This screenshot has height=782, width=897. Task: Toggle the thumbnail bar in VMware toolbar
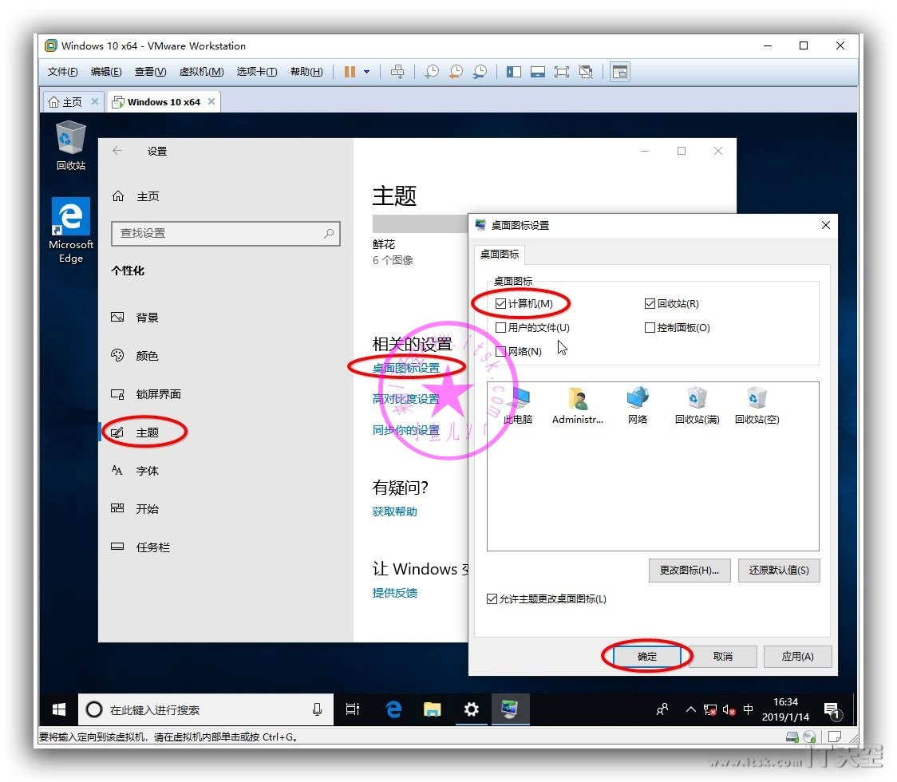(x=538, y=72)
